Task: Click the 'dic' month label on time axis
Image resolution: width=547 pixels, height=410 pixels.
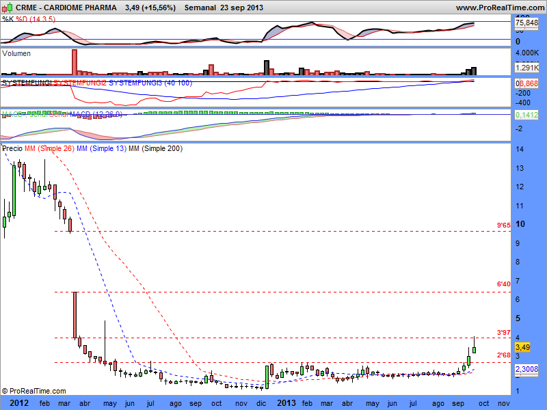Action: (x=261, y=403)
